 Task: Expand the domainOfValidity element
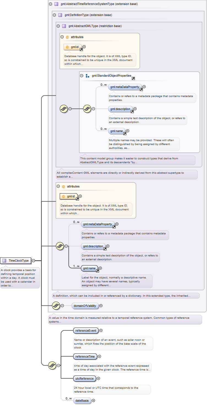pyautogui.click(x=101, y=305)
